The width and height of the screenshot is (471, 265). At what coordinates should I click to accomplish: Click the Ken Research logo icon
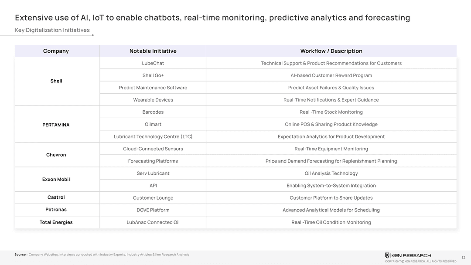coord(387,255)
